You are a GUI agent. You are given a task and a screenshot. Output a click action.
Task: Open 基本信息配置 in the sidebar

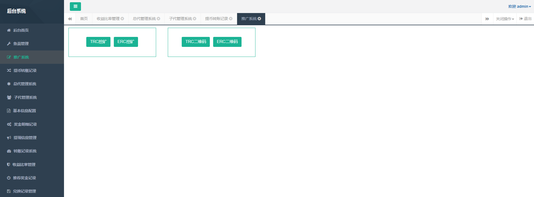[x=32, y=111]
